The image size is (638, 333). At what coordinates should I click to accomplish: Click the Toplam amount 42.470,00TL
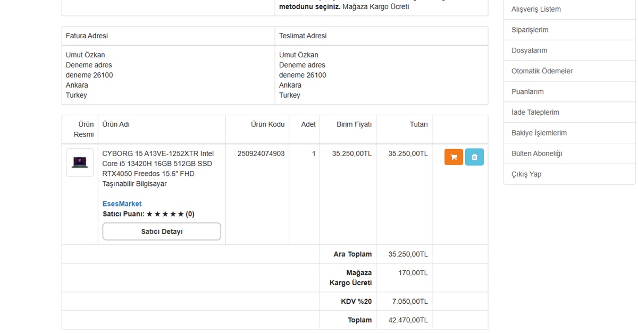(x=408, y=320)
